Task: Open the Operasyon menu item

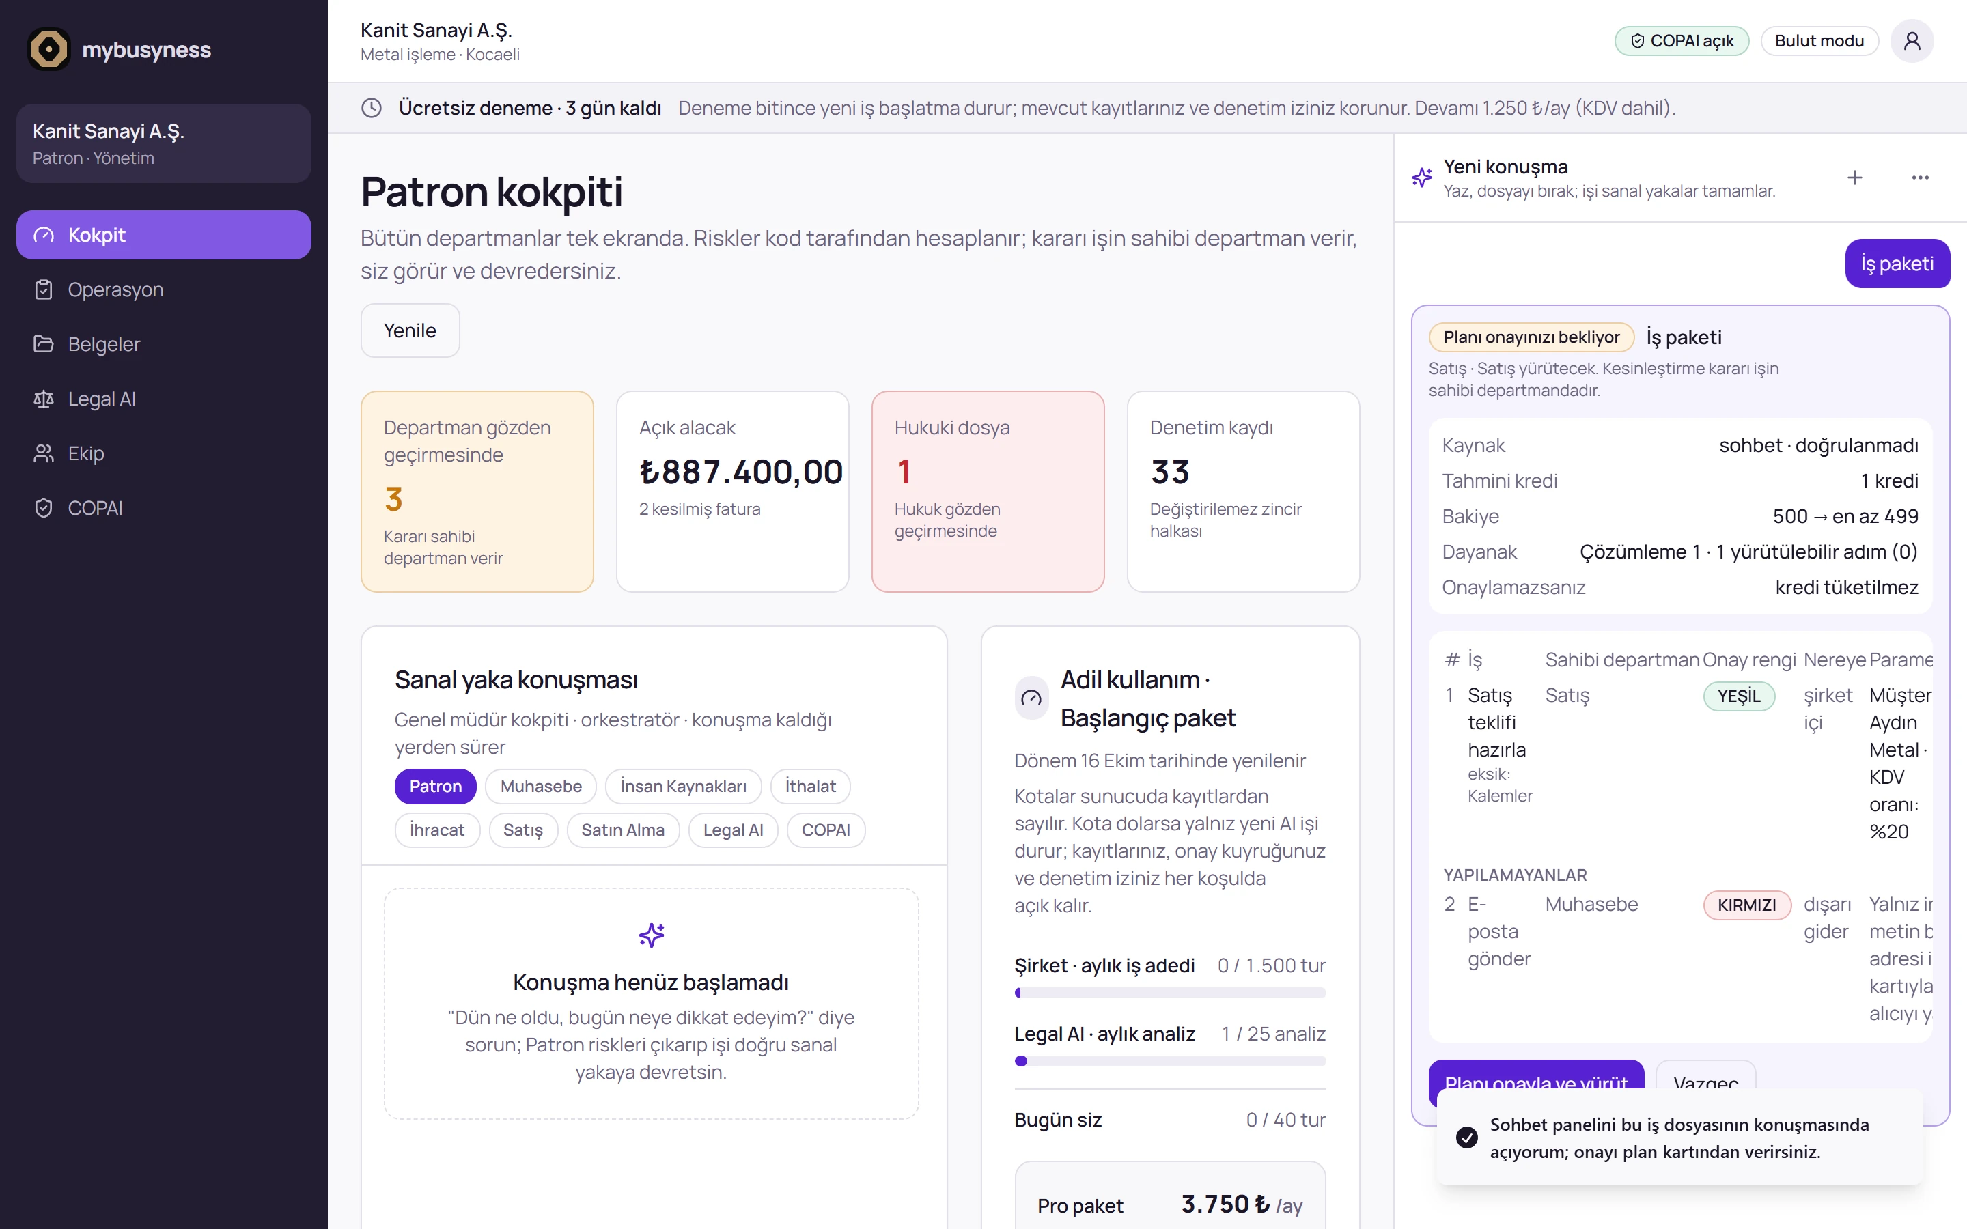Action: coord(163,289)
